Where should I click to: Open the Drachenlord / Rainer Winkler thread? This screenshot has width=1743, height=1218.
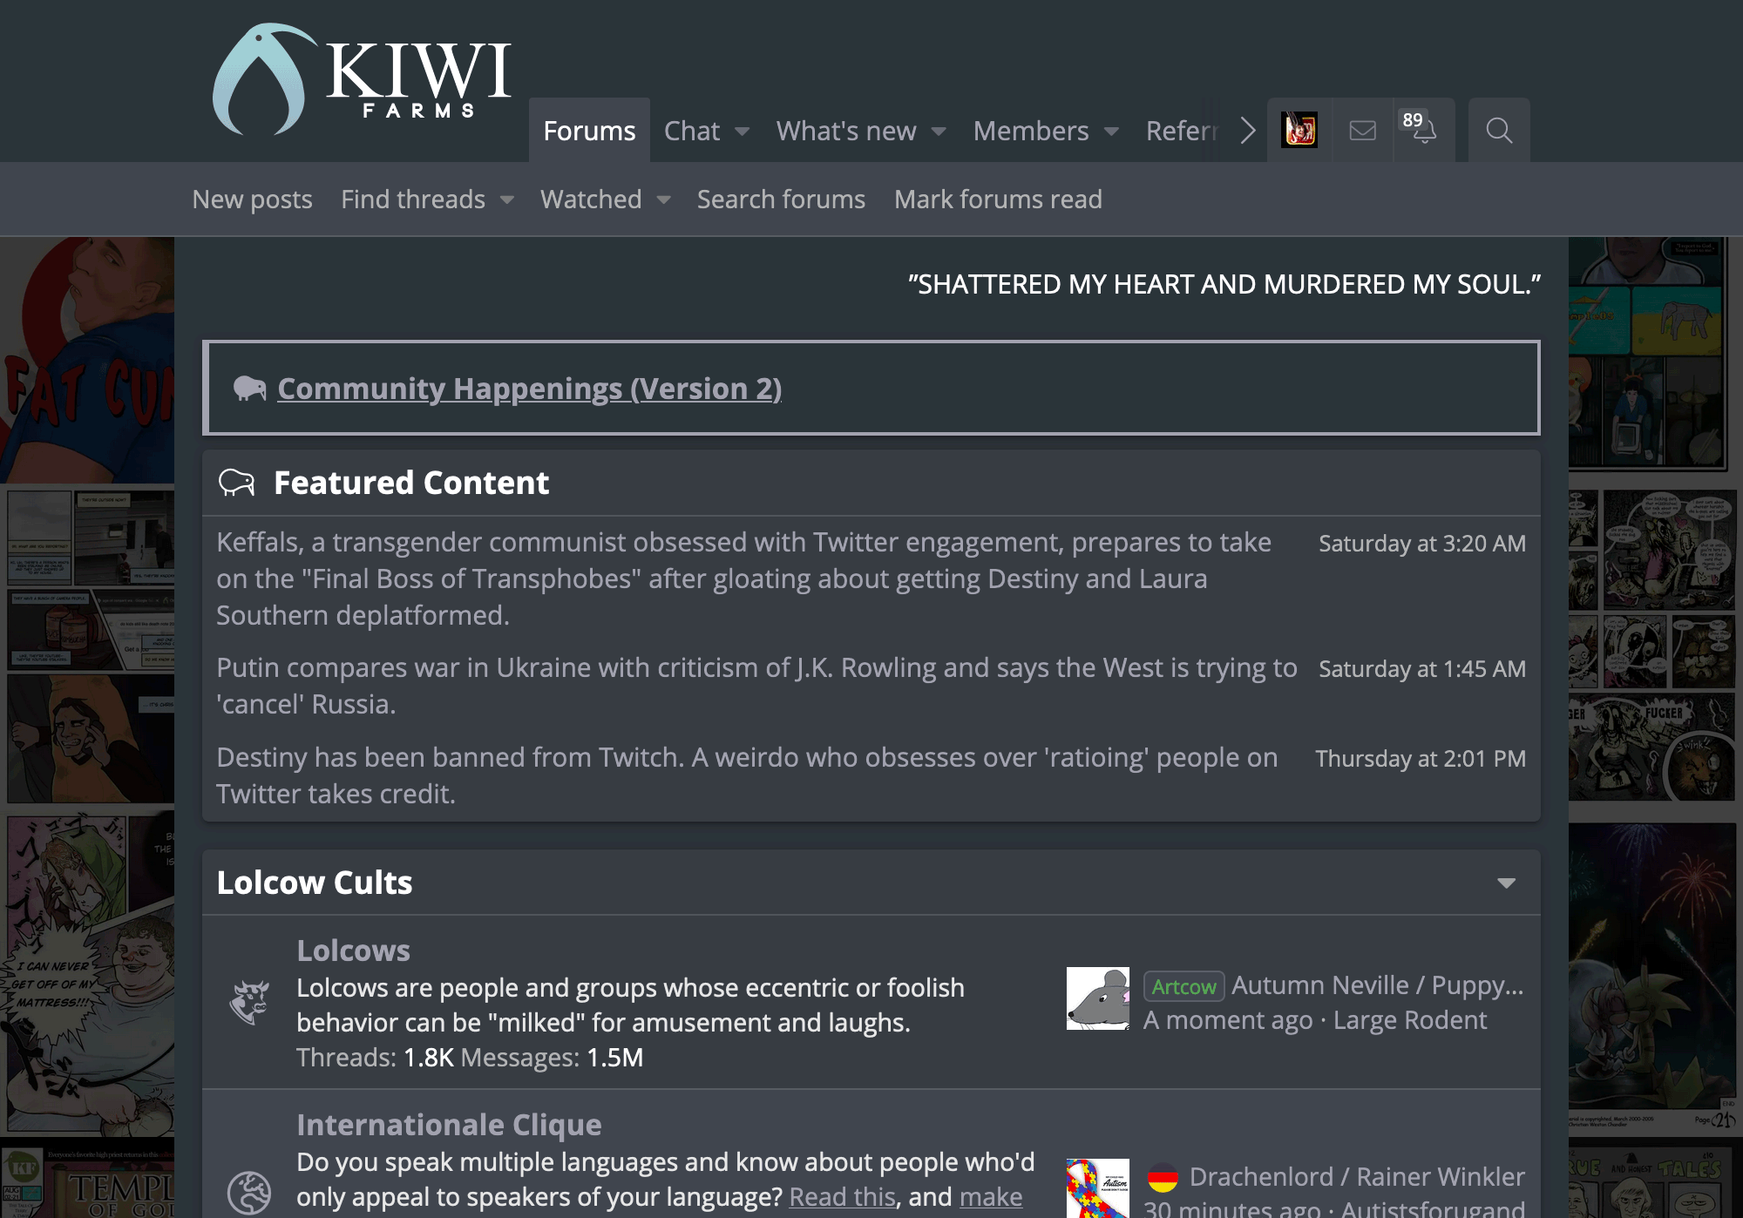point(1357,1177)
